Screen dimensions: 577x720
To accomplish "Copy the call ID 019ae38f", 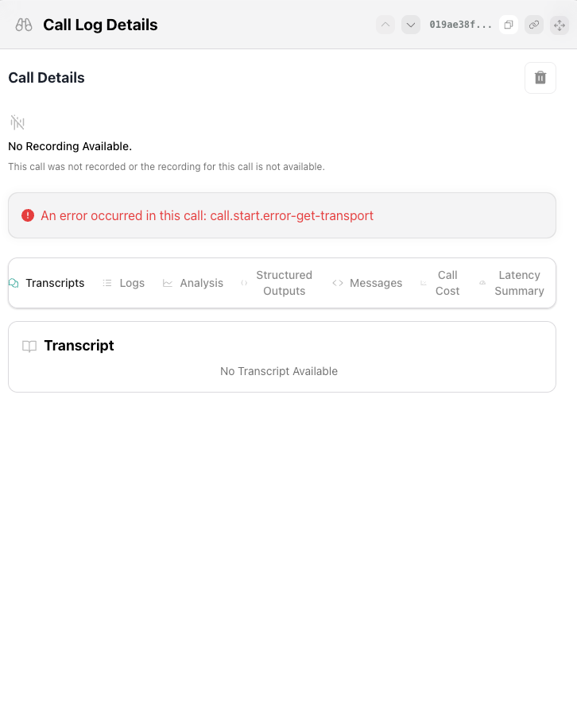I will tap(509, 25).
